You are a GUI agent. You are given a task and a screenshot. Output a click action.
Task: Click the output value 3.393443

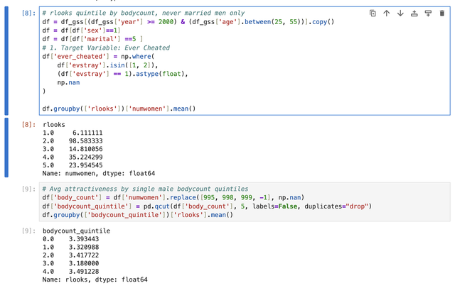coord(84,239)
